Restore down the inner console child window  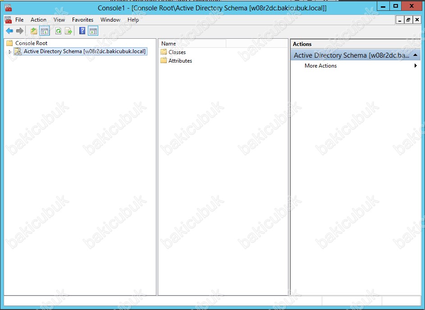408,20
